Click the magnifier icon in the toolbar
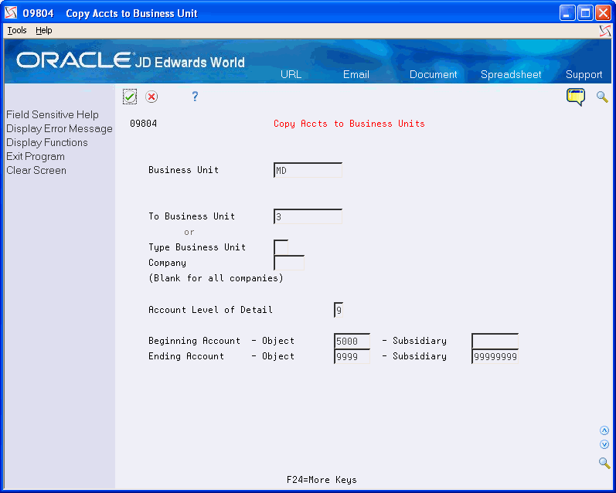The height and width of the screenshot is (493, 616). point(602,97)
